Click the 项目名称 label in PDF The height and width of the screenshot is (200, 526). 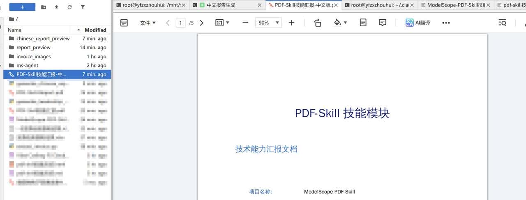(x=261, y=192)
